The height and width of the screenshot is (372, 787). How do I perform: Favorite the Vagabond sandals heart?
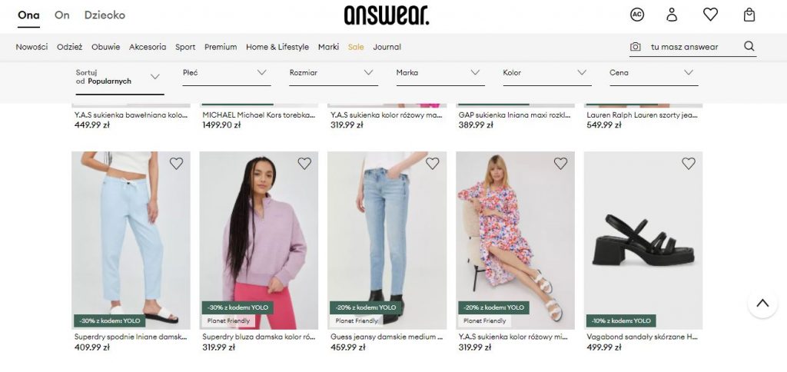[x=689, y=163]
